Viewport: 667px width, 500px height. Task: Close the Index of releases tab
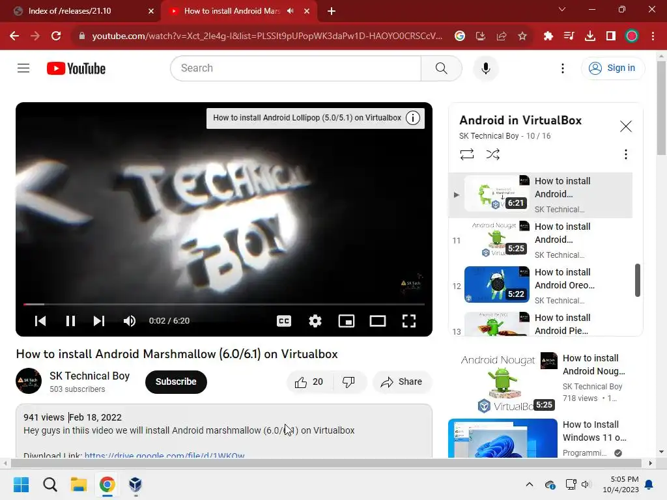(x=151, y=11)
